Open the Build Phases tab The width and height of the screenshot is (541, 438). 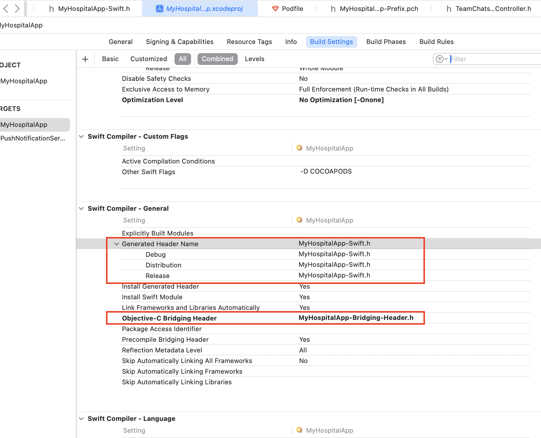tap(386, 42)
